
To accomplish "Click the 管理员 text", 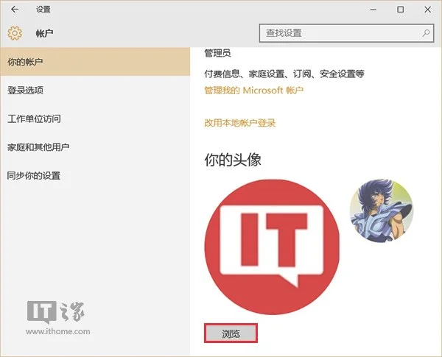I will coord(217,53).
